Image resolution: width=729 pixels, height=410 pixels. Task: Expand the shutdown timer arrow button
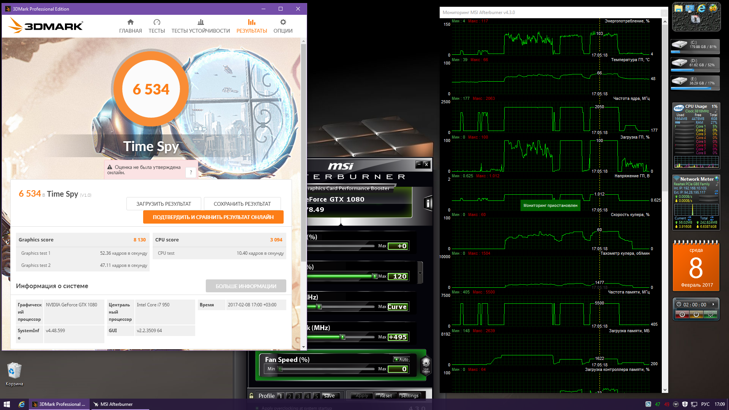pos(713,304)
